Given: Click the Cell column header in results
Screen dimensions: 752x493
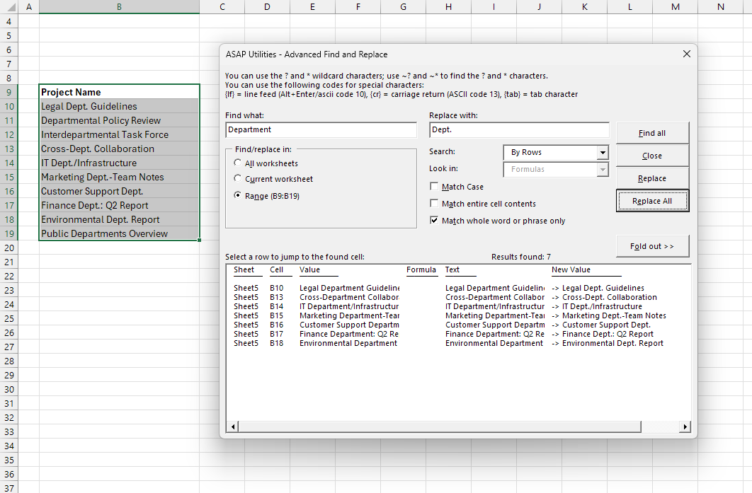Looking at the screenshot, I should 277,269.
